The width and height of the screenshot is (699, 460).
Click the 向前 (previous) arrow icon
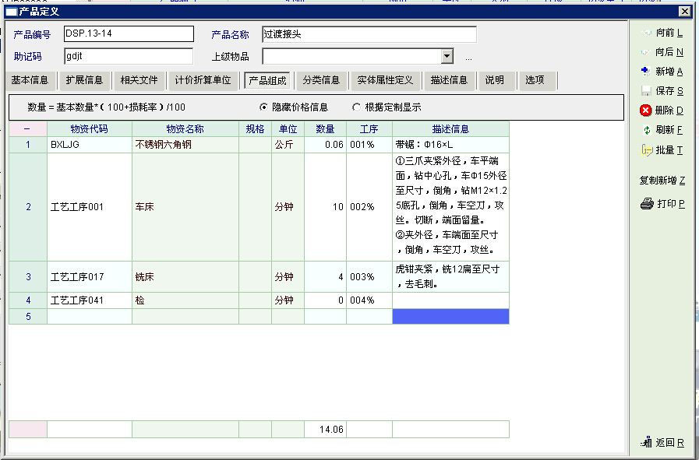[644, 33]
